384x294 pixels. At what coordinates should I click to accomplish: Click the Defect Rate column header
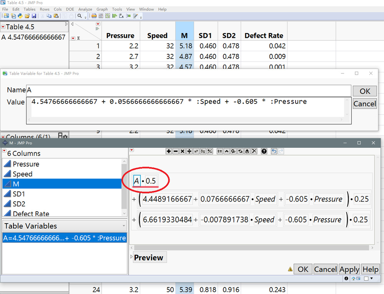pyautogui.click(x=264, y=35)
